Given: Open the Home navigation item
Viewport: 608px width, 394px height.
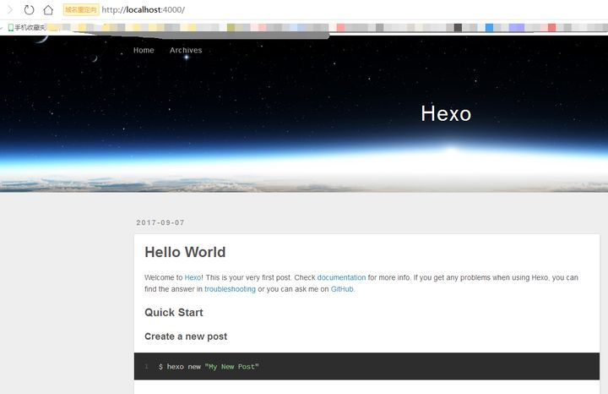Looking at the screenshot, I should tap(144, 50).
